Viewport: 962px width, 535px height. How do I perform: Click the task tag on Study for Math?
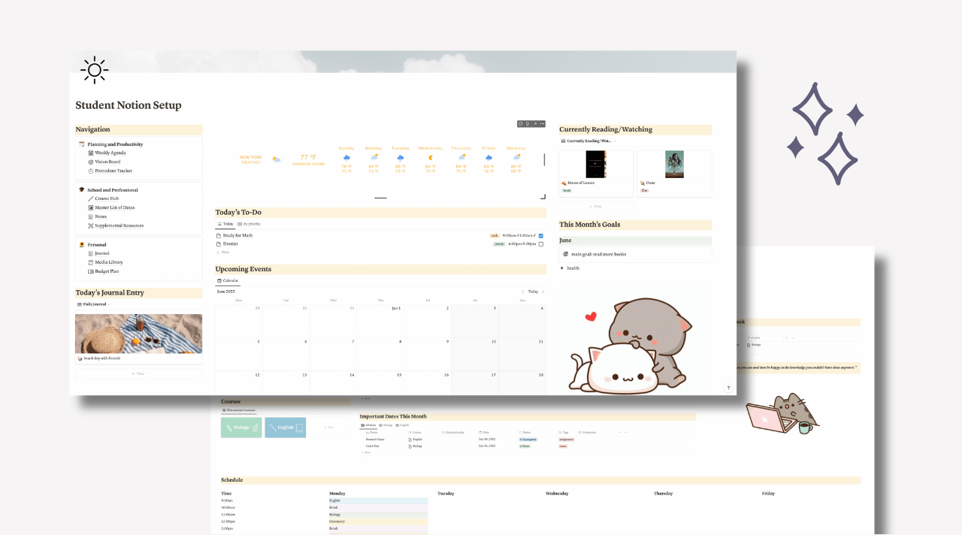(495, 235)
